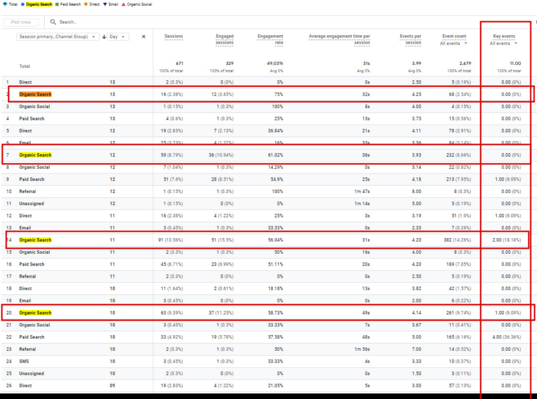Click the Average engagement time per session header
Screen dimensions: 537x399
click(x=340, y=39)
